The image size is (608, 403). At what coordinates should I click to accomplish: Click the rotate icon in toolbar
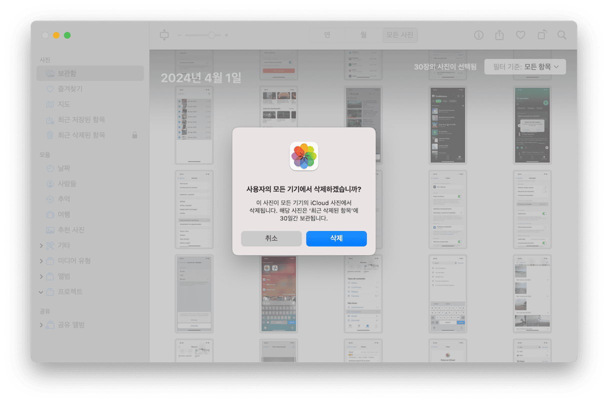(541, 35)
